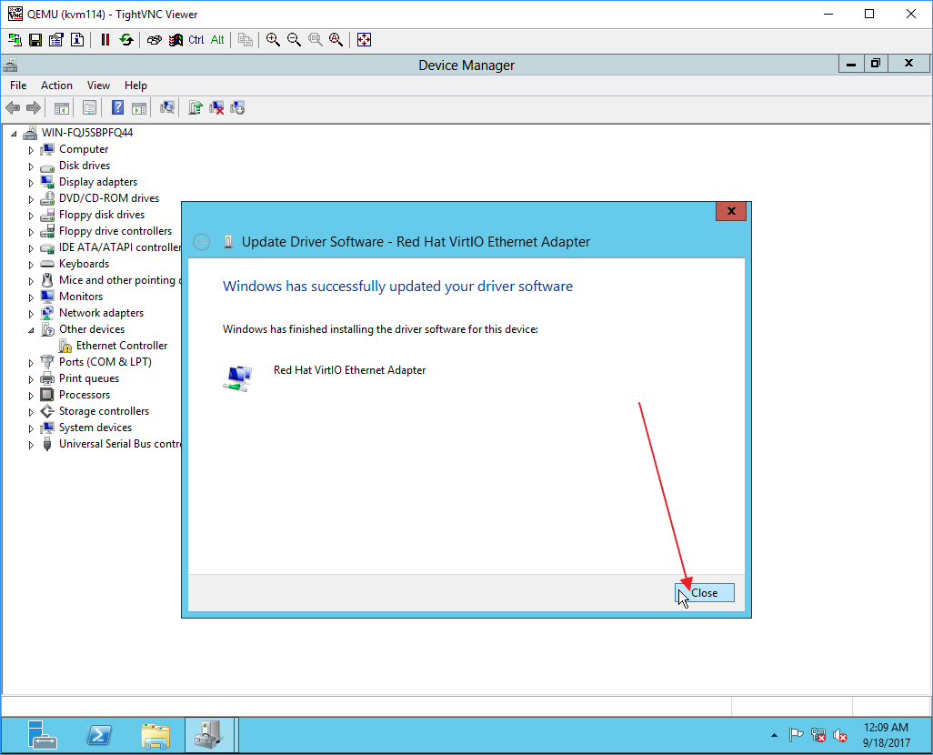933x755 pixels.
Task: Expand the Computer node
Action: point(31,150)
